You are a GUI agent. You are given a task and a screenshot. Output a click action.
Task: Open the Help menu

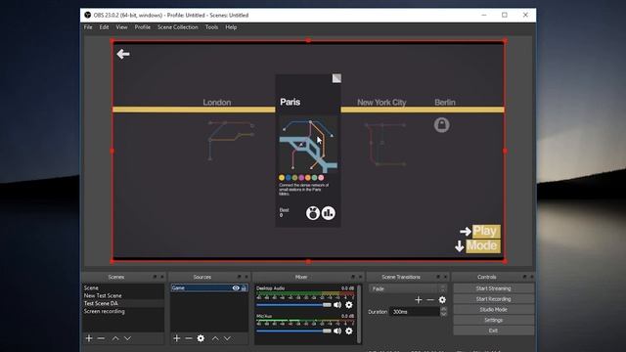point(231,27)
